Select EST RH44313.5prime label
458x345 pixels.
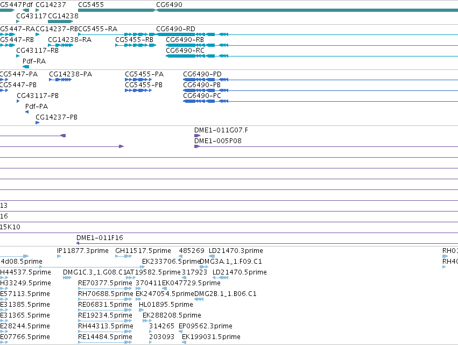pyautogui.click(x=105, y=327)
